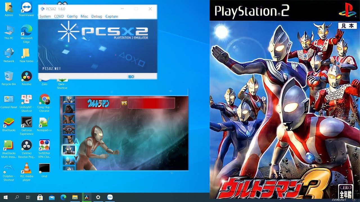The width and height of the screenshot is (360, 202).
Task: Select the Notepad++ desktop icon
Action: coord(44,124)
